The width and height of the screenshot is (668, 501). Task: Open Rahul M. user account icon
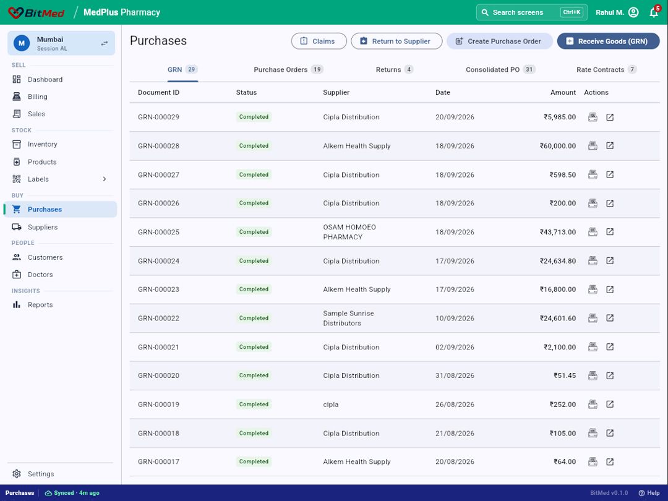pos(633,12)
